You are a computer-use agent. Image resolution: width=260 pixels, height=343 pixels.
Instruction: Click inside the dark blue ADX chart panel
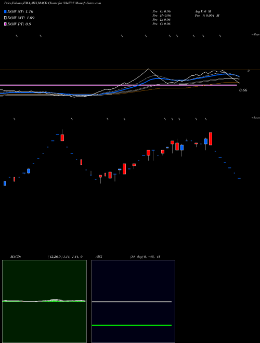(133, 301)
